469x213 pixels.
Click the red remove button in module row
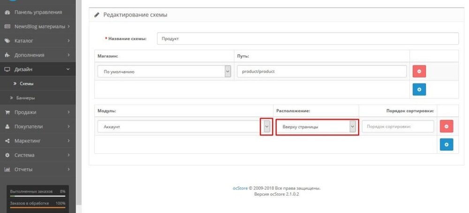446,127
